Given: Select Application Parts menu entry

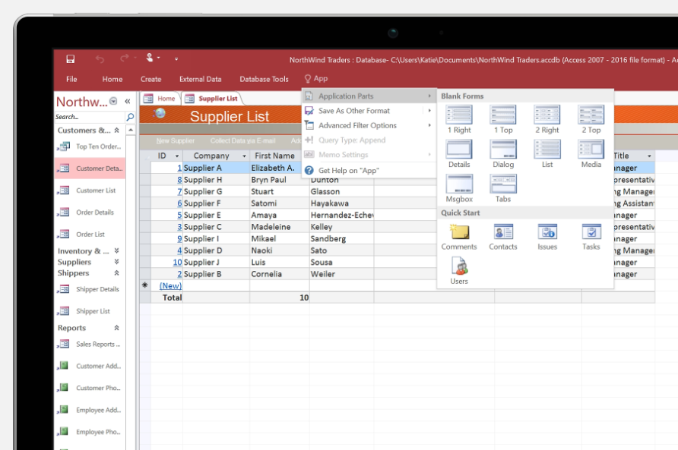Looking at the screenshot, I should click(369, 96).
